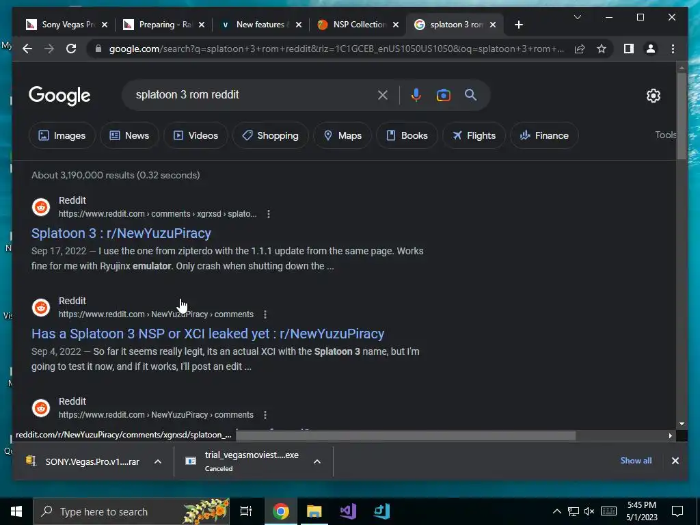Click the scroll-right arrow of horizontal scrollbar
700x525 pixels.
(670, 435)
